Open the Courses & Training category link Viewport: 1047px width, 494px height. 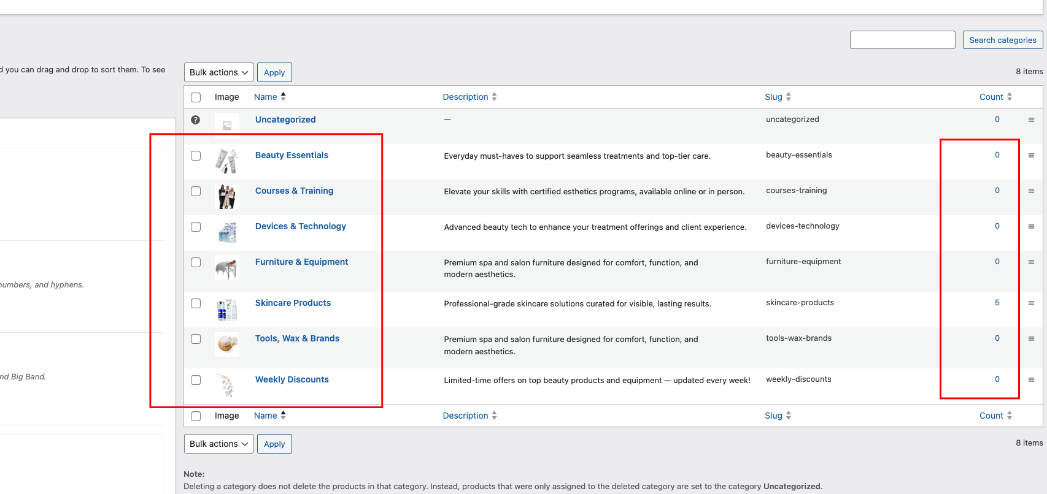[x=294, y=191]
